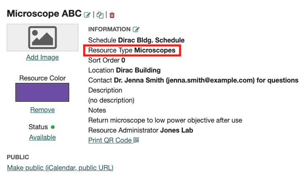
Task: Change the Available status link
Action: [43, 137]
